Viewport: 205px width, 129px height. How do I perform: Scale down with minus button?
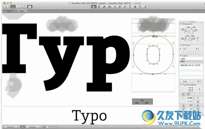point(184,98)
